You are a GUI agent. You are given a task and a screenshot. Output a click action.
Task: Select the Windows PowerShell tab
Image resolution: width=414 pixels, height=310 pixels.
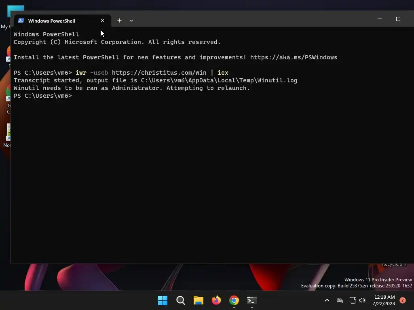62,21
